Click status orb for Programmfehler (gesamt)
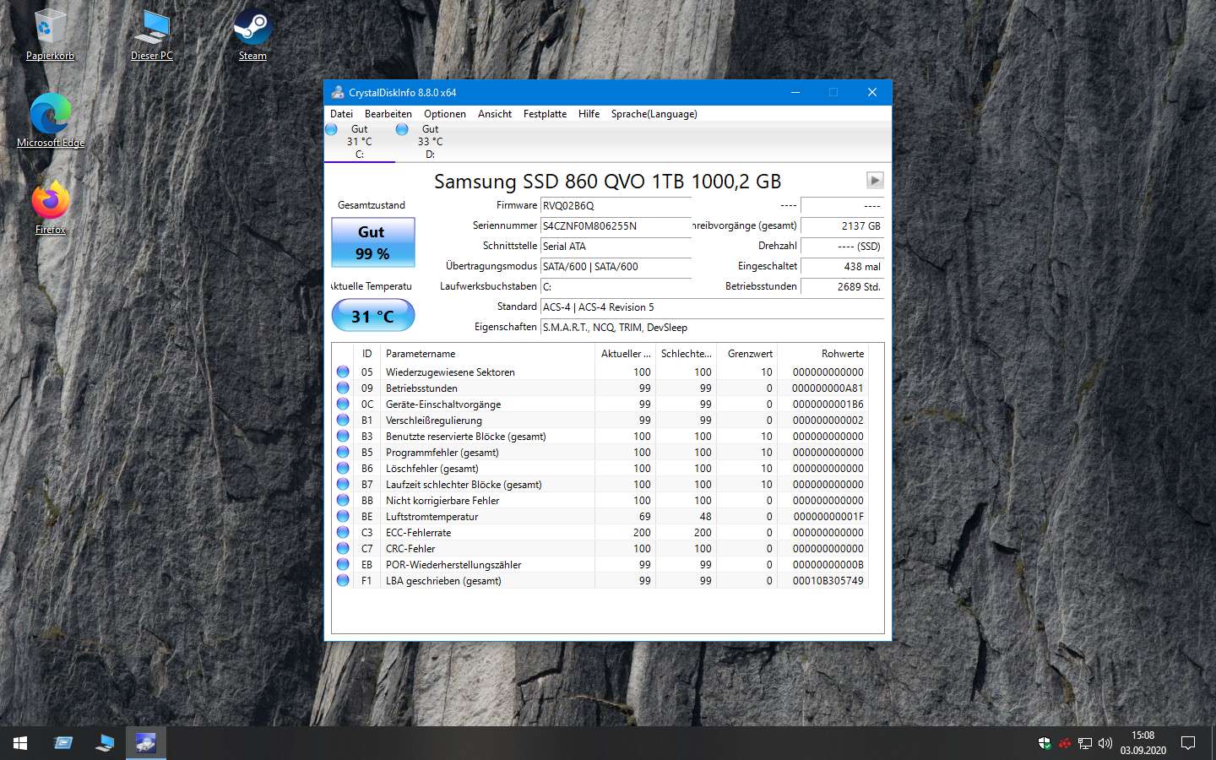 coord(343,452)
